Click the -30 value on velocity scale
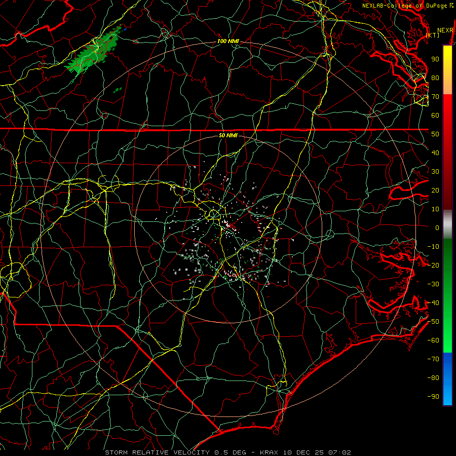 click(x=433, y=284)
